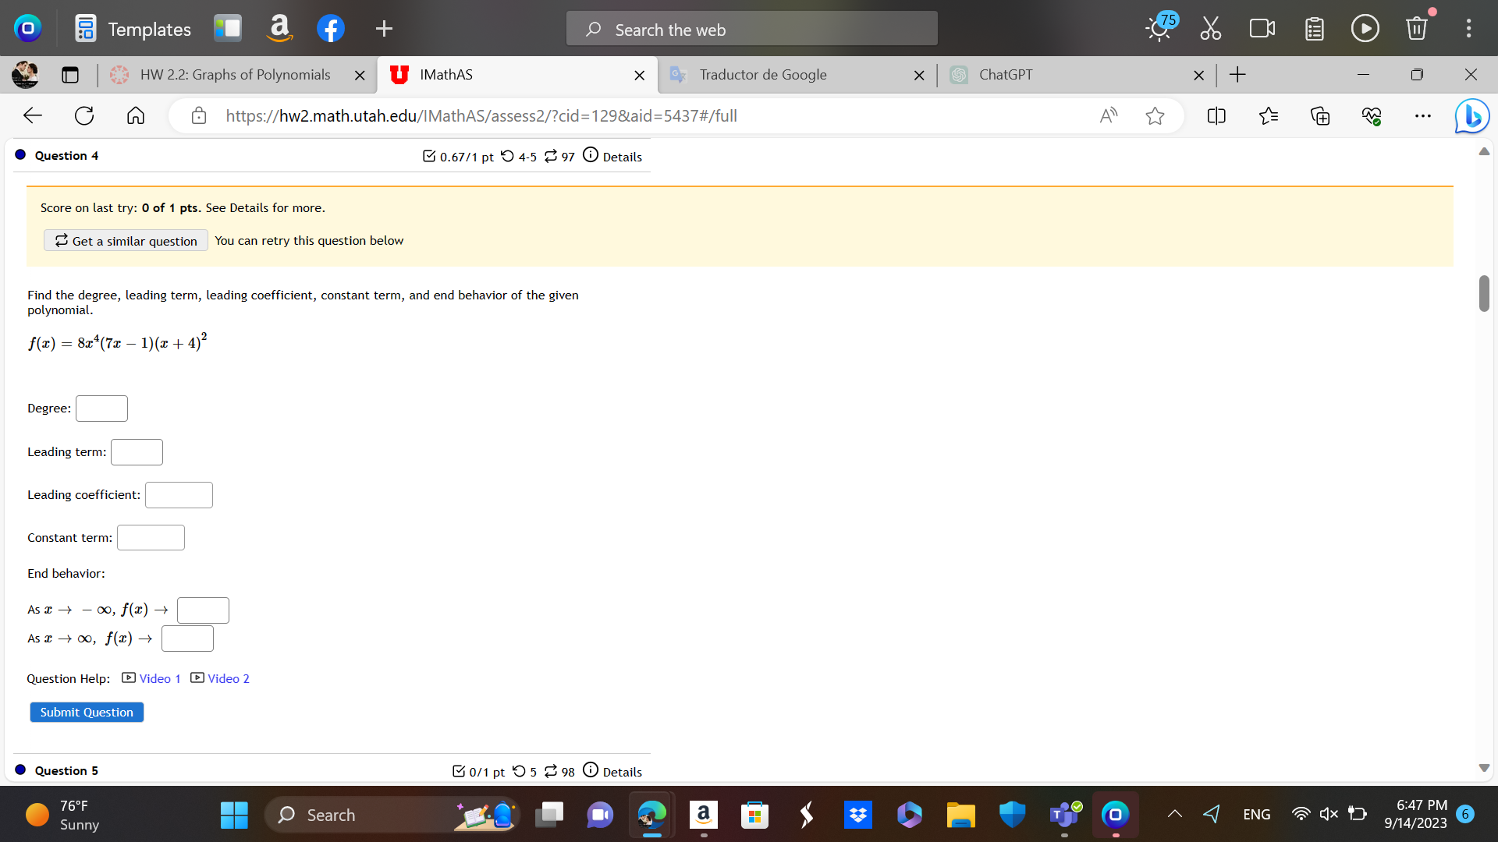Toggle the vertical tabs panel icon

(70, 75)
